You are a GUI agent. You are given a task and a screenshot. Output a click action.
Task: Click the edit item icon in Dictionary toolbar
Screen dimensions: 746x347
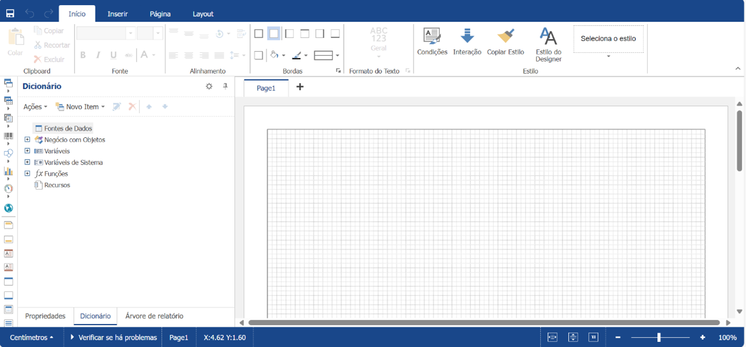point(117,106)
